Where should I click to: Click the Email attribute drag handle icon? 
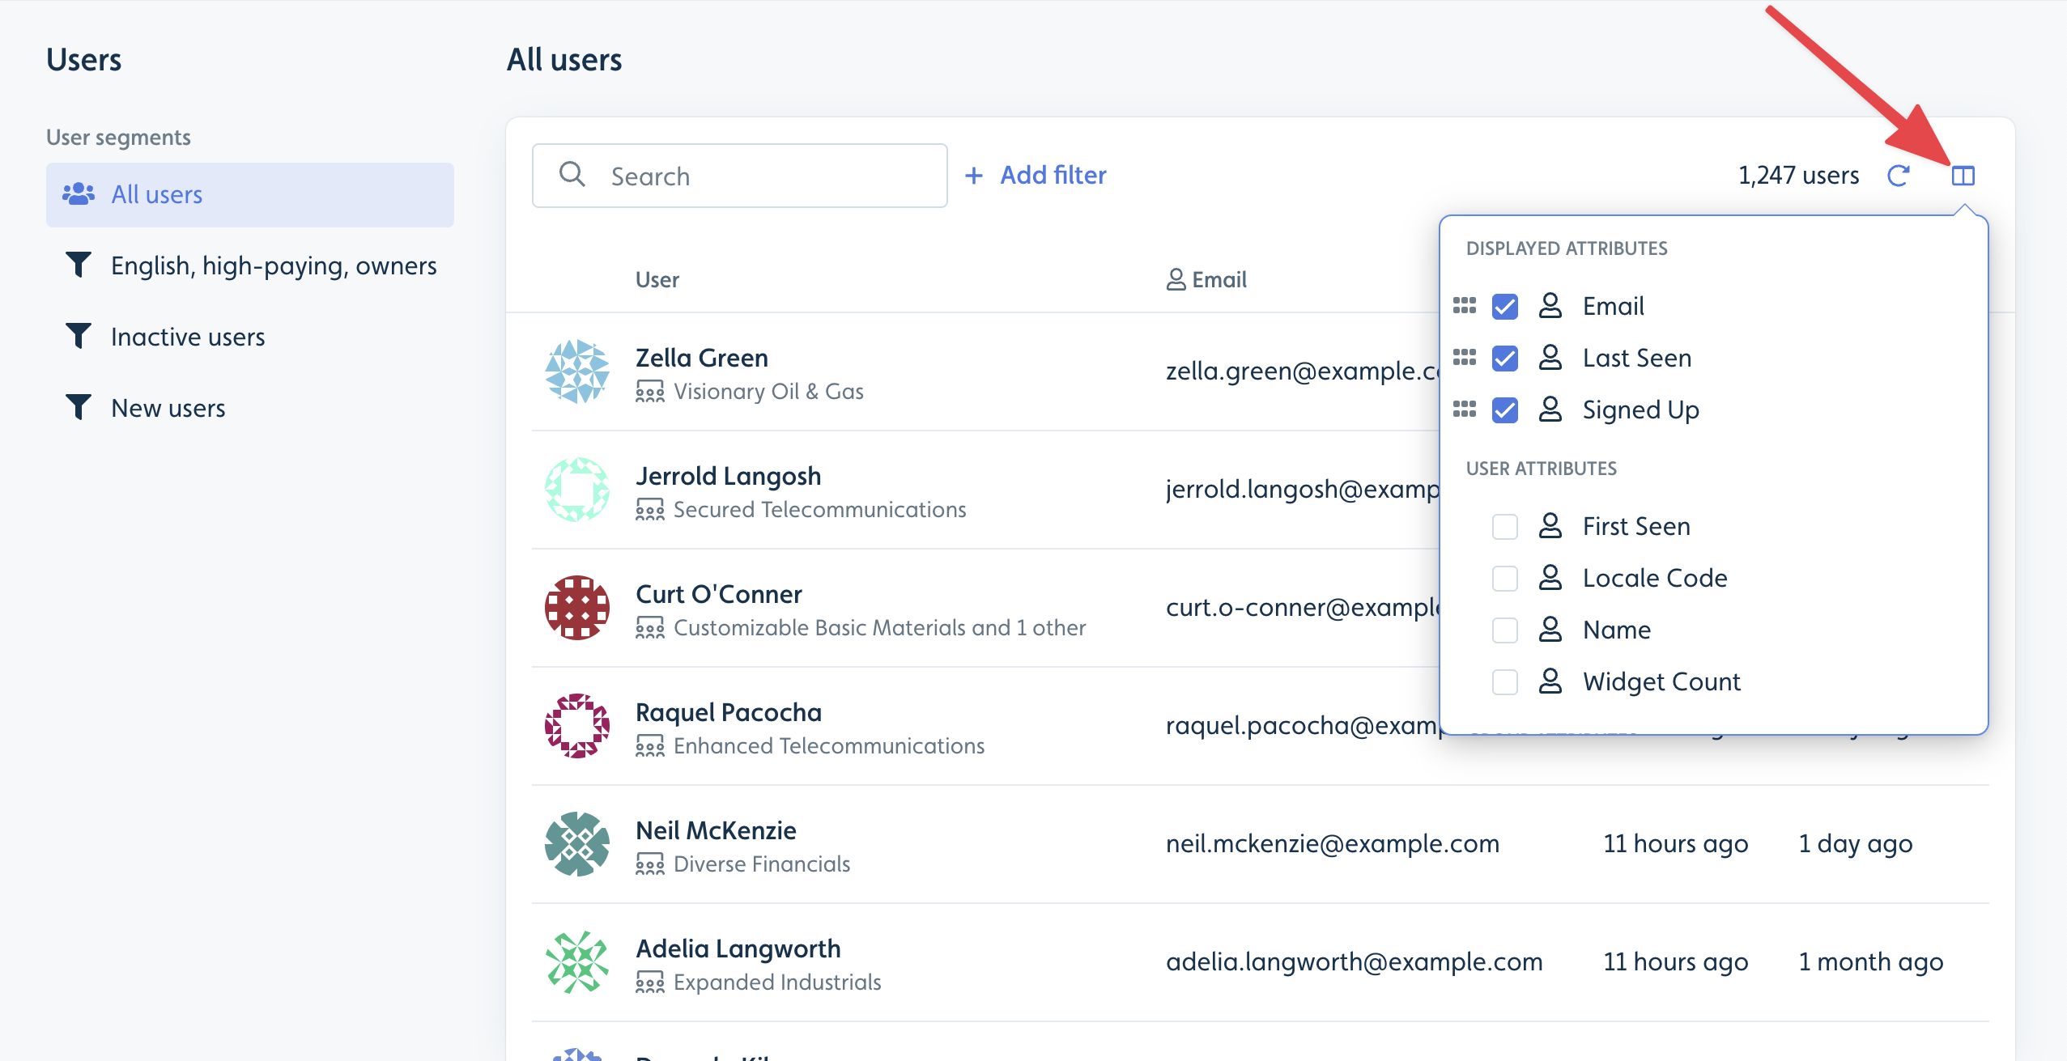pos(1466,306)
